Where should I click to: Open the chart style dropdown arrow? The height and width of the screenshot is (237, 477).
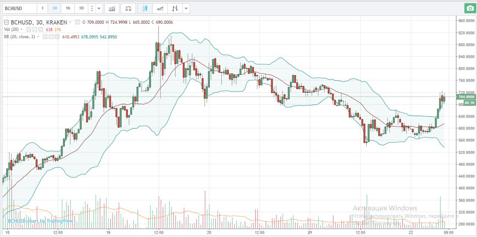(x=186, y=8)
